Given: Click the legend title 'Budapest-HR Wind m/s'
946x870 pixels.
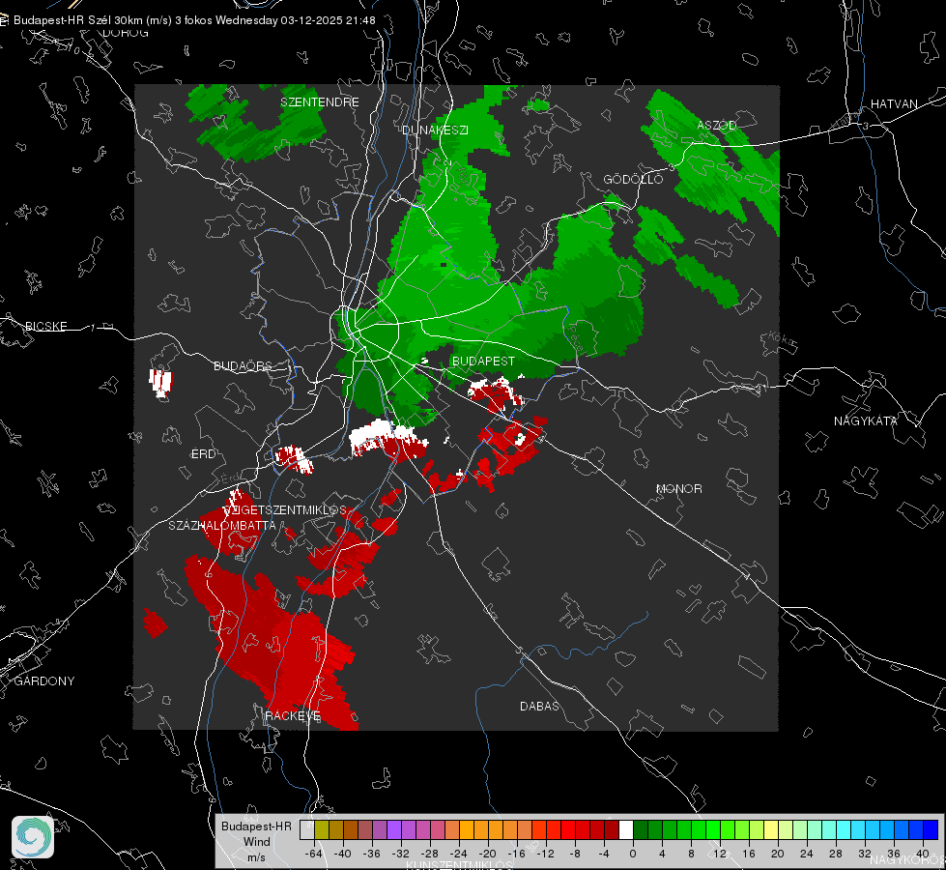Looking at the screenshot, I should (x=256, y=842).
